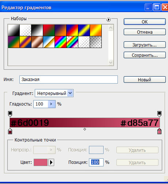168x184 pixels.
Task: Click the Сохранить save button
Action: [145, 55]
